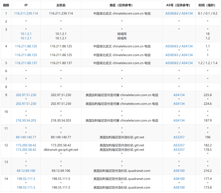The width and height of the screenshot is (221, 193).
Task: Select the 主机名 column header
Action: coord(61,5)
